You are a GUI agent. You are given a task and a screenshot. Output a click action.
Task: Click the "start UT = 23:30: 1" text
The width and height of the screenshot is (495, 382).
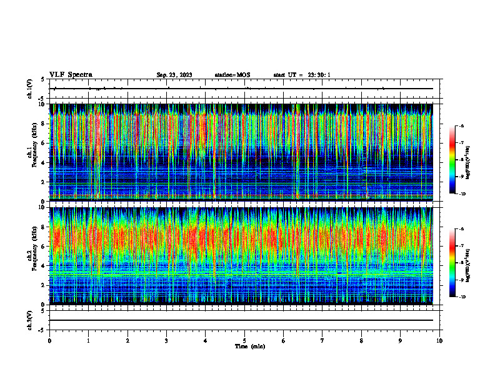(x=302, y=75)
